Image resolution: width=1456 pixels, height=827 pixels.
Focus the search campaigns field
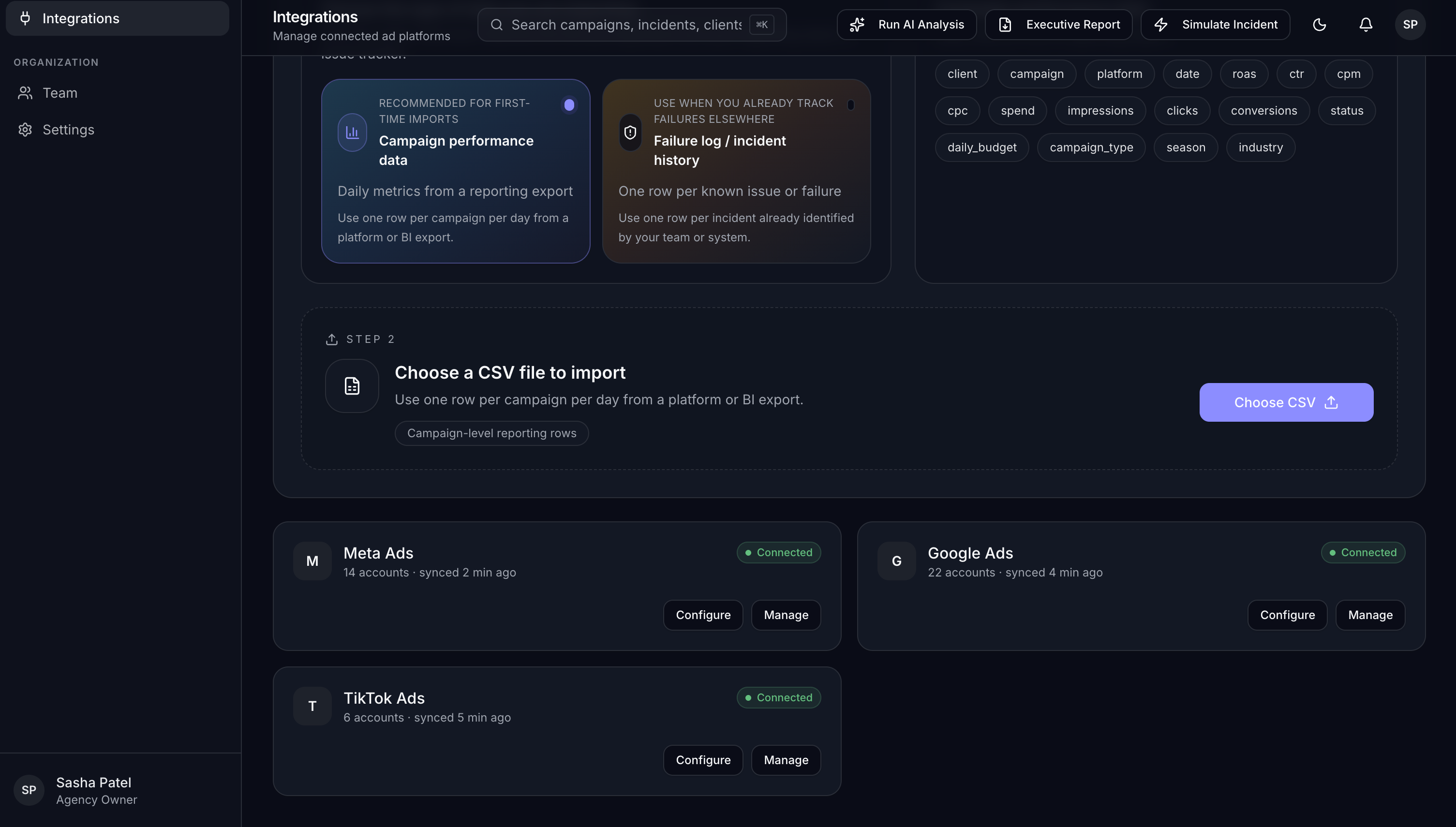tap(632, 25)
